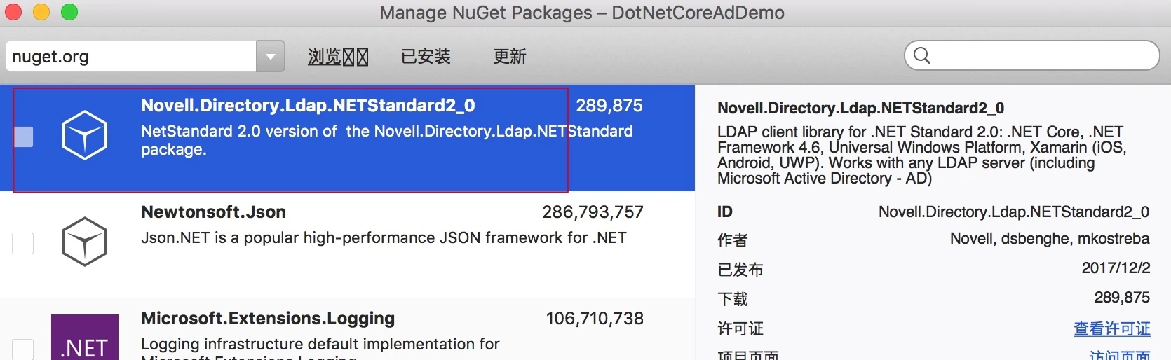Switch to the 已安装 installed tab
The image size is (1171, 360).
click(426, 57)
